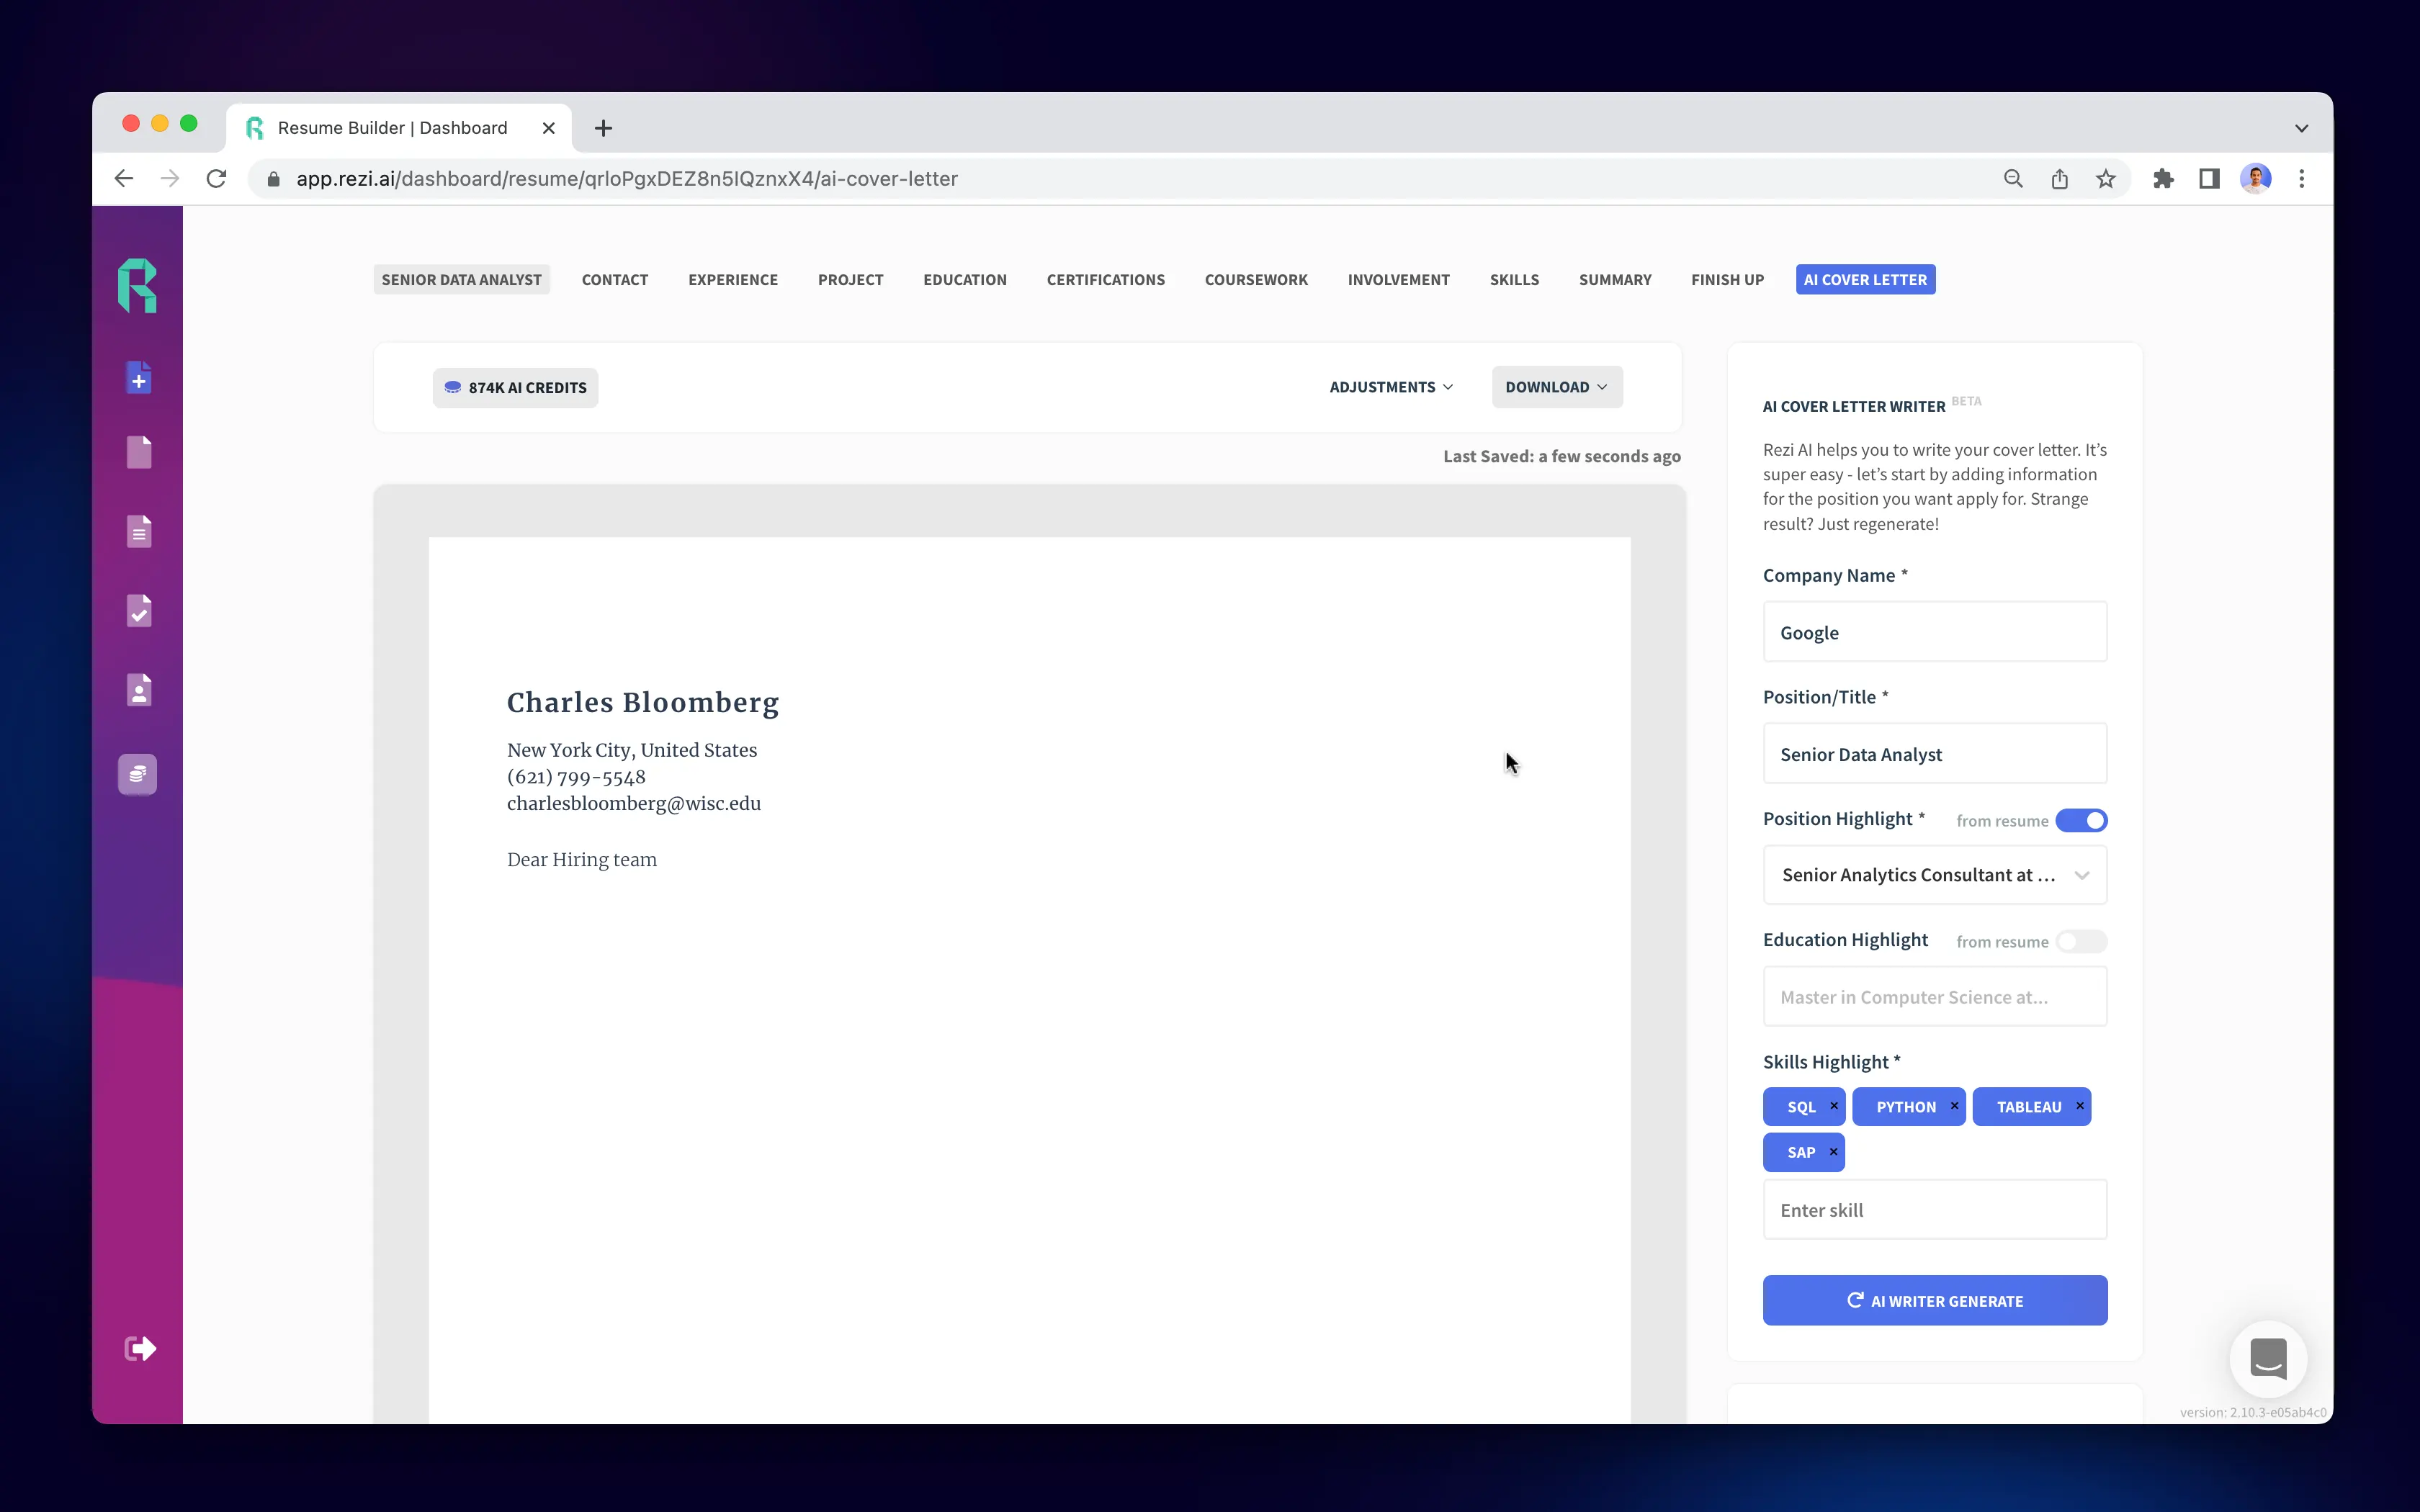The width and height of the screenshot is (2420, 1512).
Task: Switch to the Experience tab
Action: pyautogui.click(x=732, y=280)
